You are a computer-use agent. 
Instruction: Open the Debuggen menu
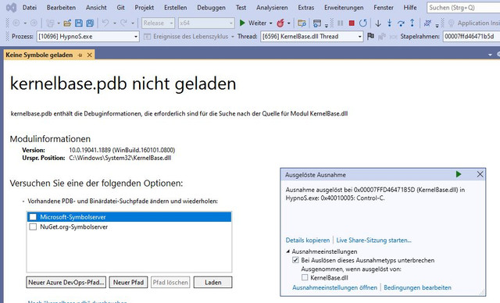(211, 7)
